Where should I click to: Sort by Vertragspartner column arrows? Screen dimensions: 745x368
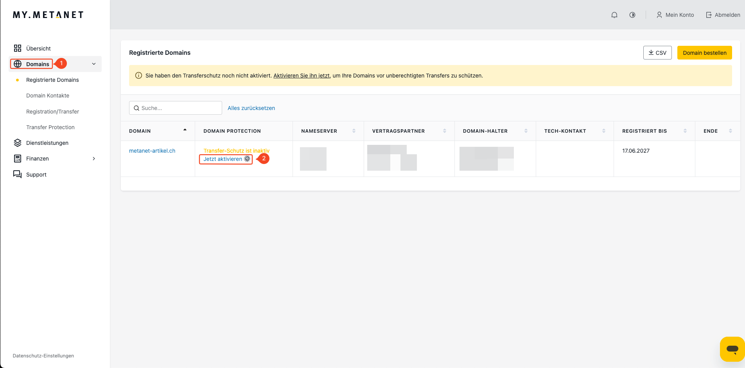click(445, 131)
